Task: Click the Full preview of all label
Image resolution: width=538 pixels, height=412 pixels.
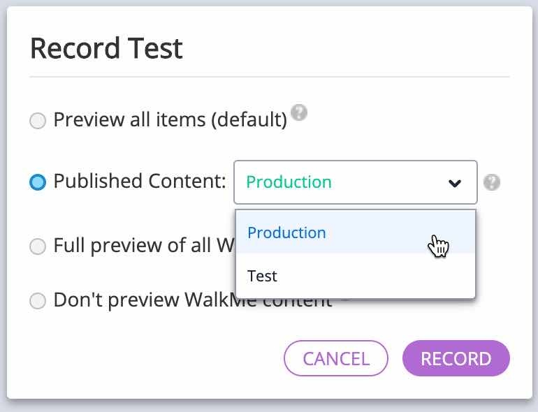Action: click(144, 246)
